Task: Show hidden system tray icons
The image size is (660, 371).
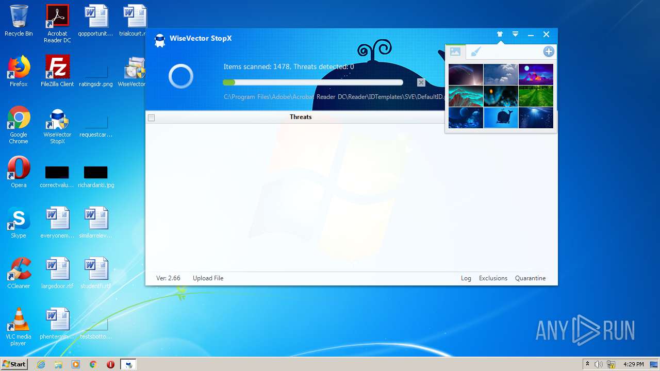Action: pos(587,364)
